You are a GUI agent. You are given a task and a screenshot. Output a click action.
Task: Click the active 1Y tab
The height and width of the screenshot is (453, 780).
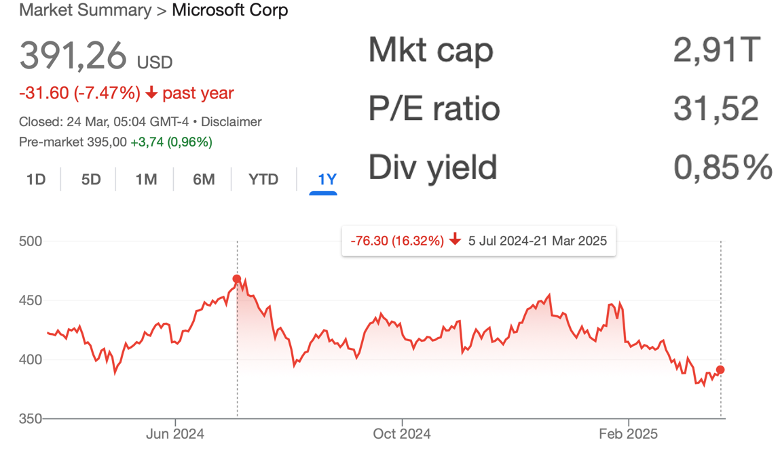(x=327, y=180)
